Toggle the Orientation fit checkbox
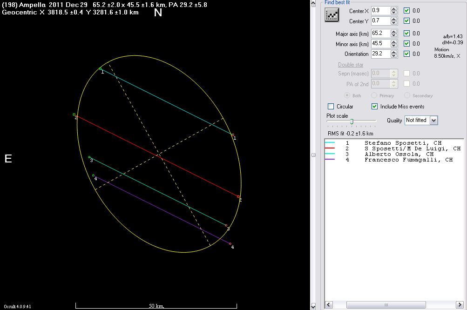Image resolution: width=467 pixels, height=310 pixels. [406, 54]
